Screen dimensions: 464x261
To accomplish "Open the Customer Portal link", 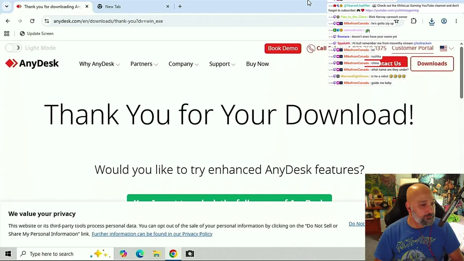I will 413,48.
